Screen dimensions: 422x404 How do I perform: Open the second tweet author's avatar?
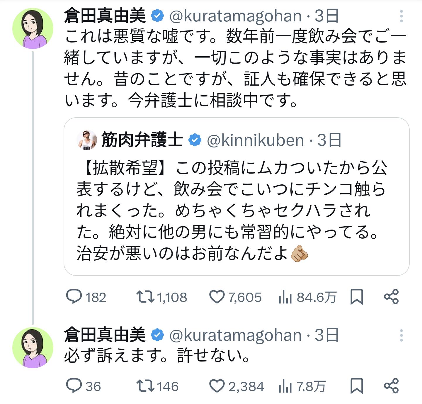pyautogui.click(x=33, y=348)
